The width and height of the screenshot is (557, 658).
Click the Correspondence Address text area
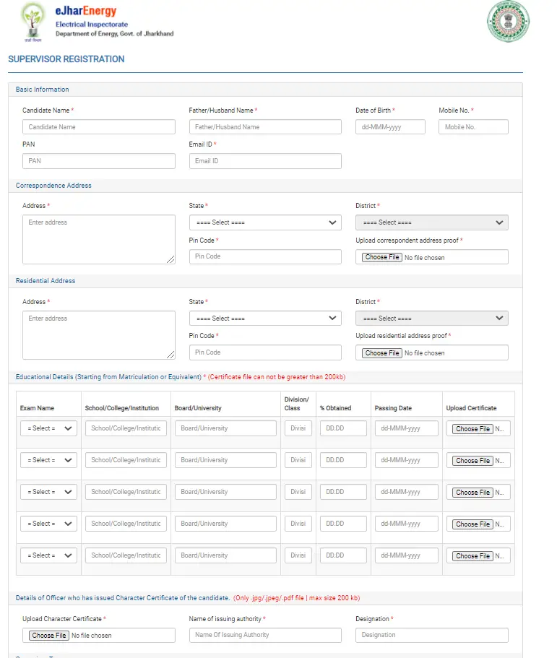click(x=99, y=239)
